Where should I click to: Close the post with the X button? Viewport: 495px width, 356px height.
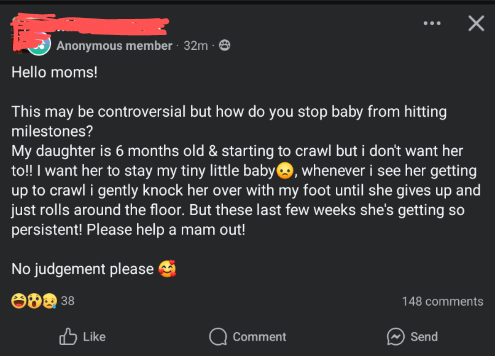[x=476, y=23]
